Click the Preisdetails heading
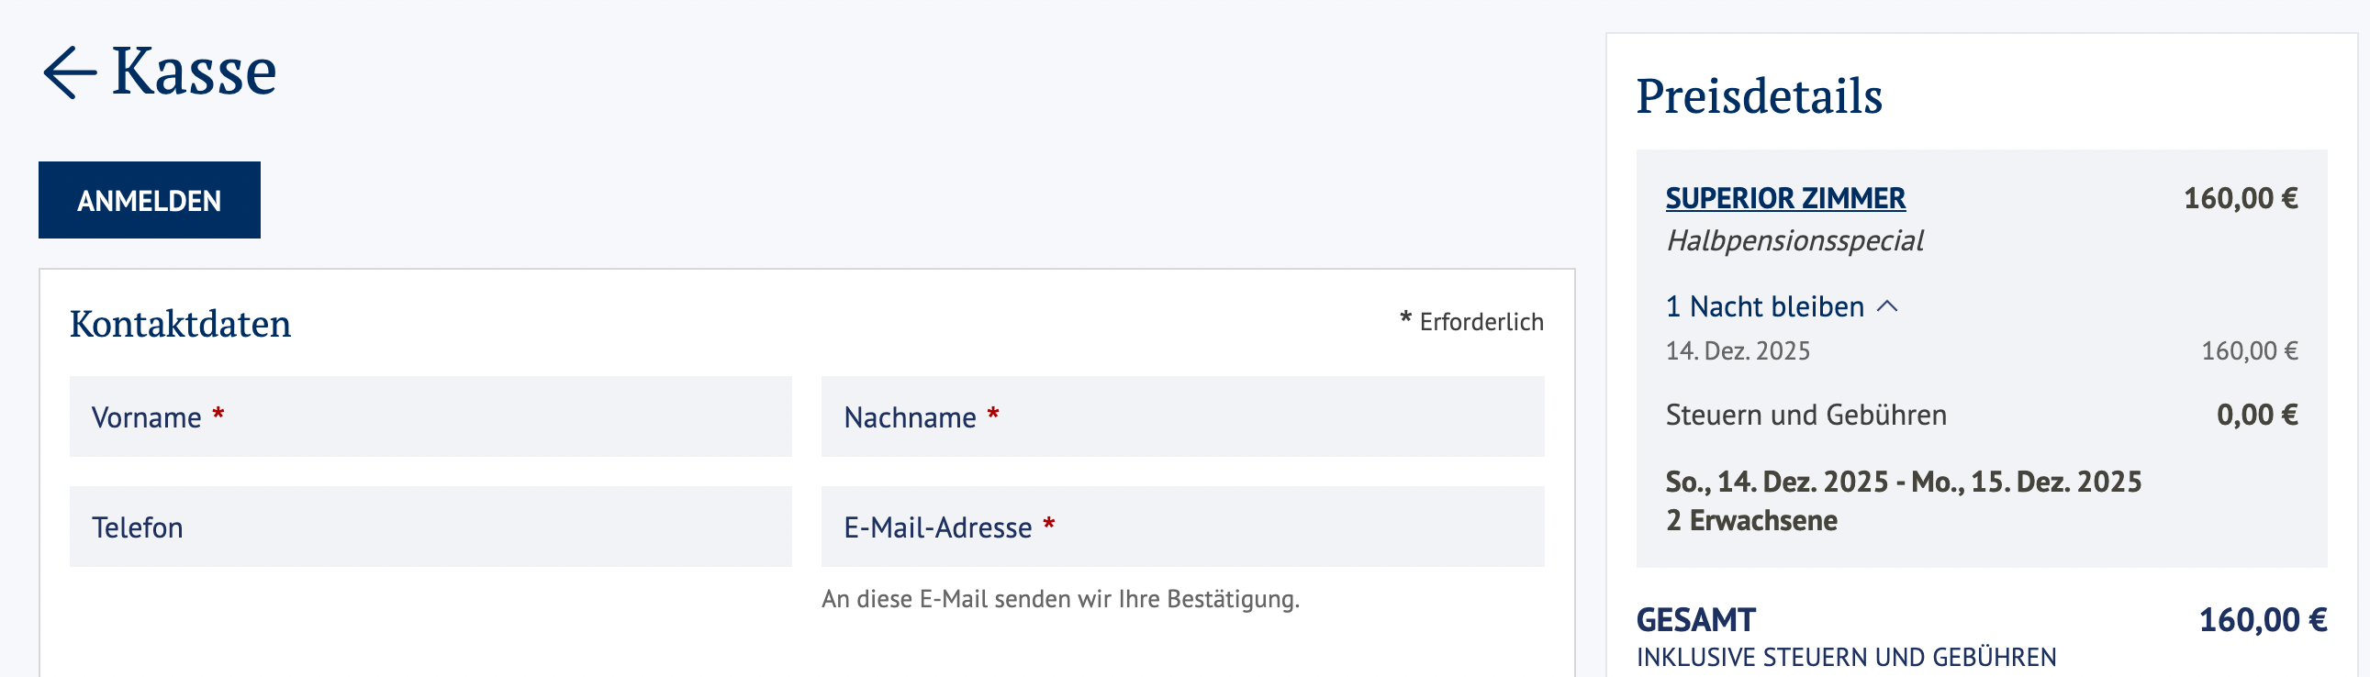This screenshot has width=2370, height=677. coord(1758,95)
